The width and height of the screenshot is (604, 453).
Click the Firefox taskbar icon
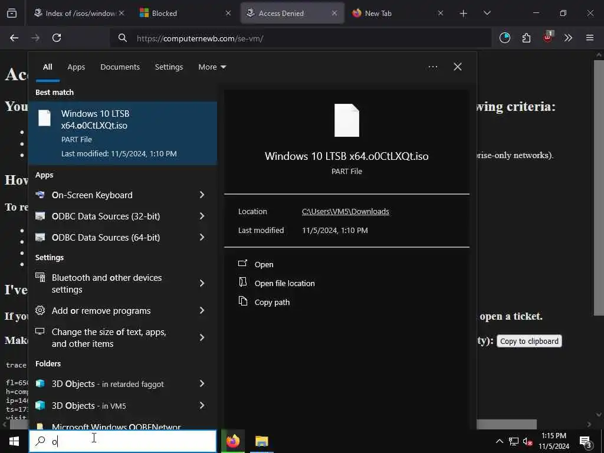pyautogui.click(x=232, y=441)
